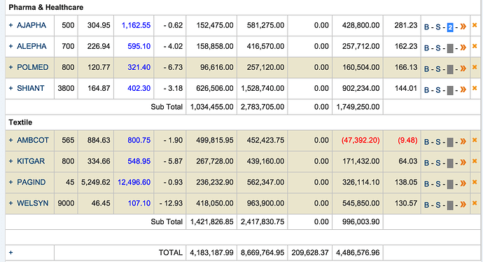Open the SHIANT stock link

click(x=31, y=88)
